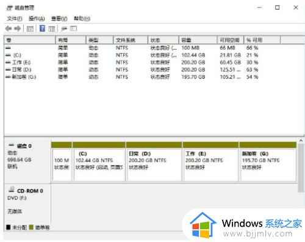Sort by the 卷 column header
305x242 pixels.
pos(30,40)
